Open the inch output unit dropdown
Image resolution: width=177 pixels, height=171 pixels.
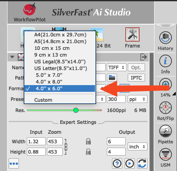pos(138,146)
